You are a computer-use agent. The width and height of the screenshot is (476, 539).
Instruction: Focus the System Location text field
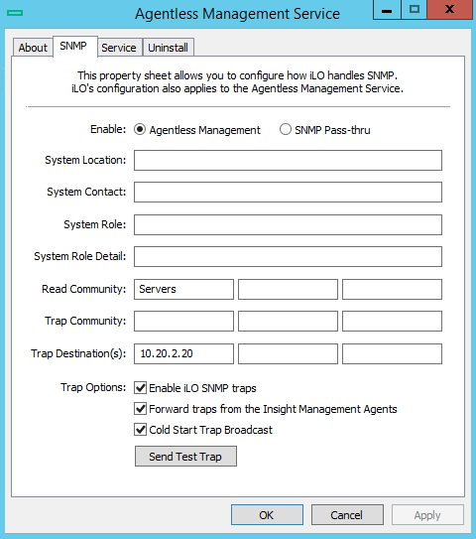pyautogui.click(x=288, y=160)
